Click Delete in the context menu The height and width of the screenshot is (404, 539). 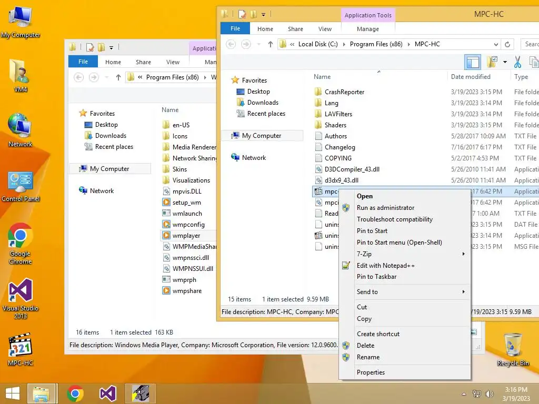[x=405, y=346]
